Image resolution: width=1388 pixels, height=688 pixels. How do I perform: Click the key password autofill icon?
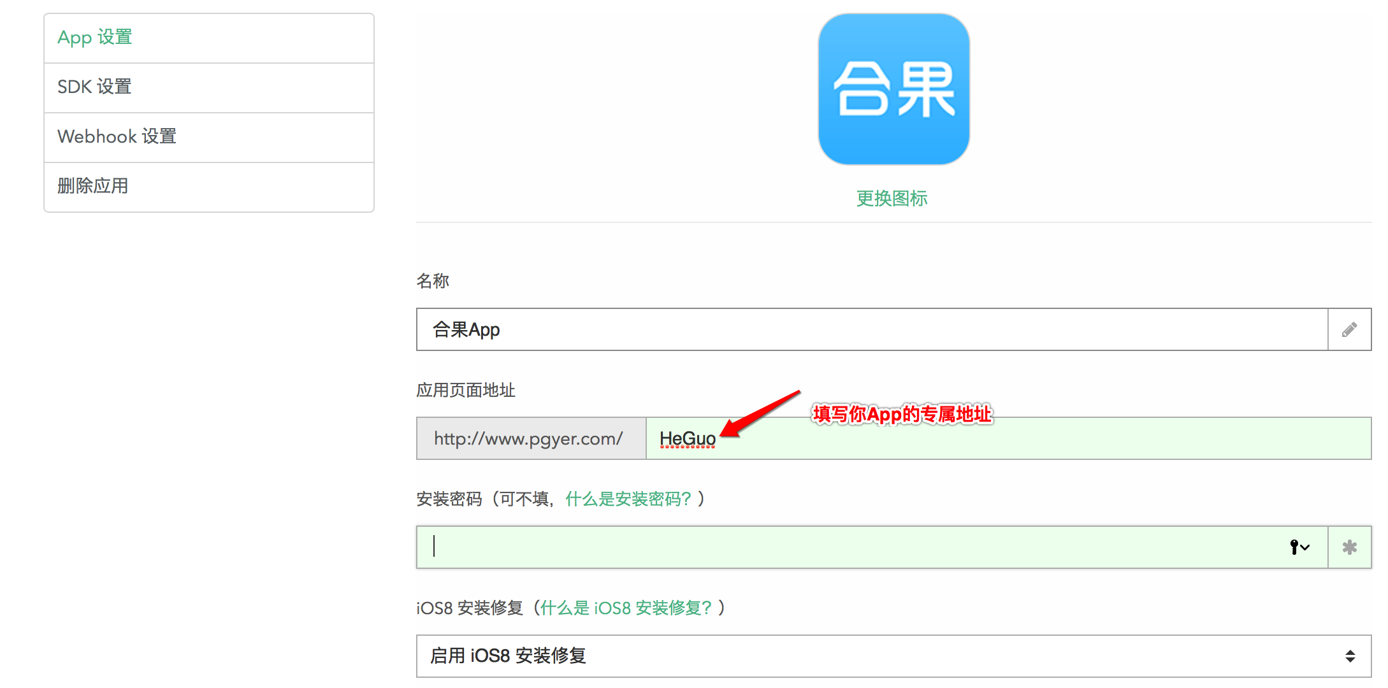pos(1299,547)
